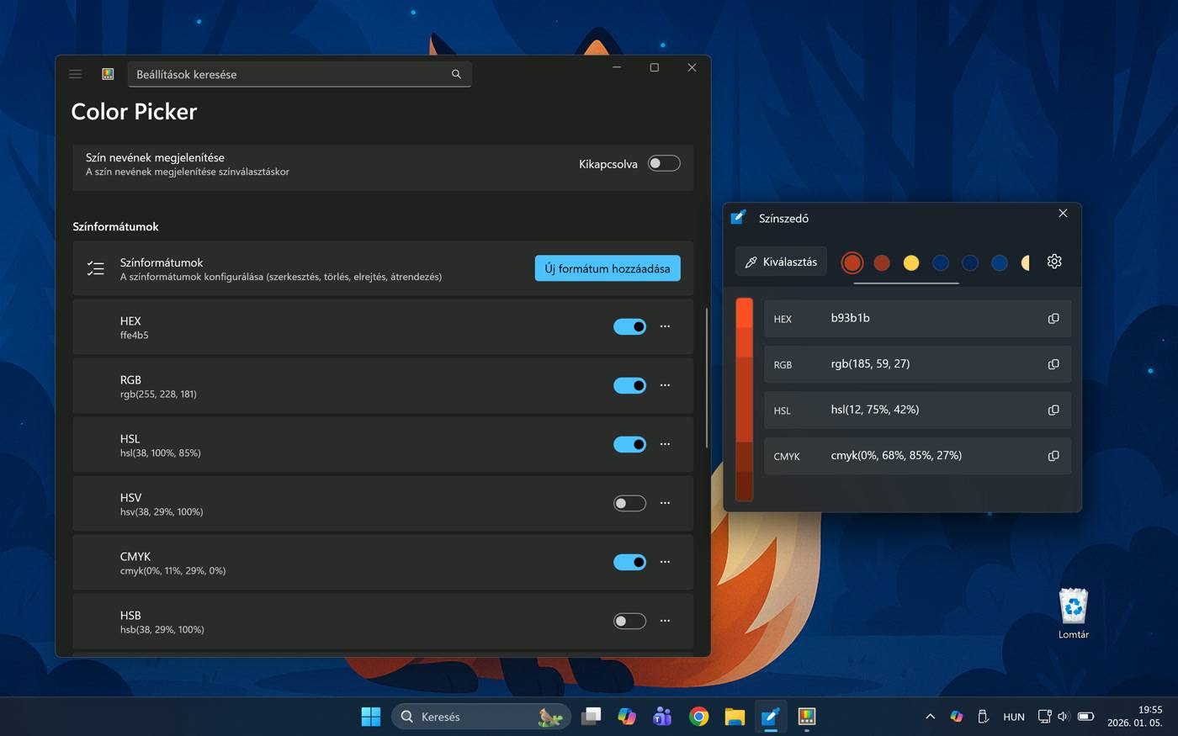Open the hamburger navigation menu in settings
This screenshot has width=1178, height=736.
click(75, 74)
